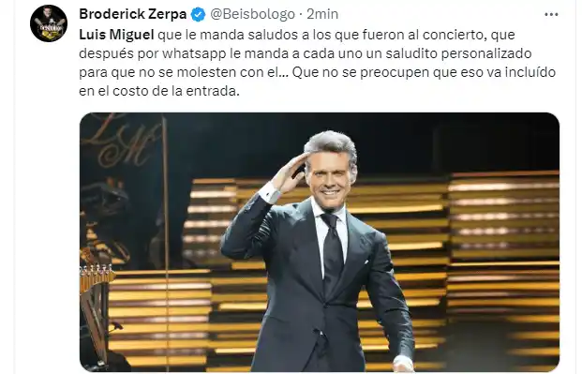This screenshot has height=374, width=582.
Task: Click the tweet line ending 'costo de la entrada'
Action: pos(159,91)
